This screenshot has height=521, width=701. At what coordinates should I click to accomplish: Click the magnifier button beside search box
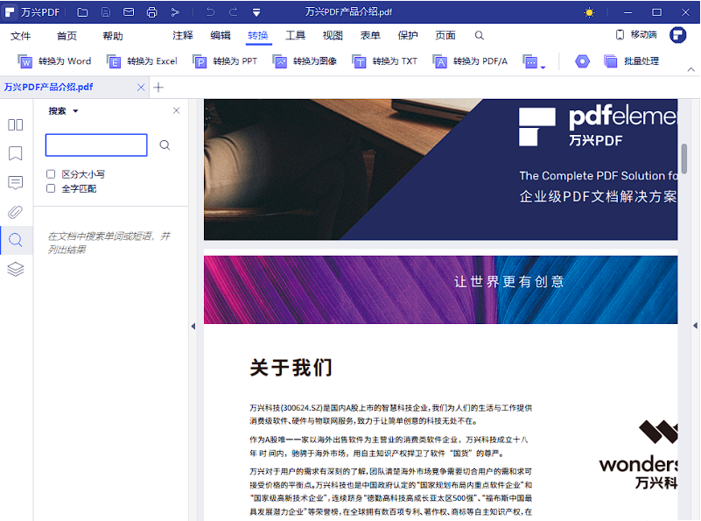165,145
